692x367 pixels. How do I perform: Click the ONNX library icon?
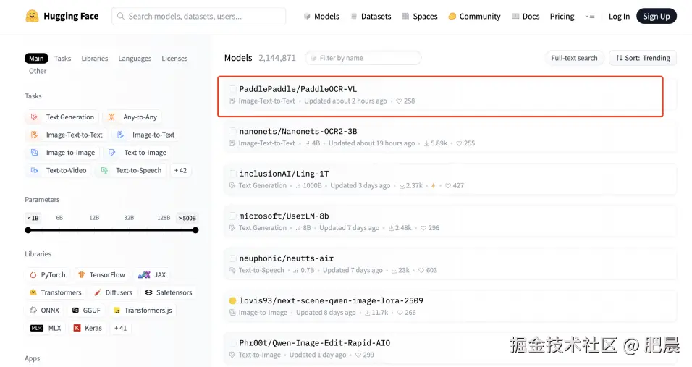pos(33,310)
